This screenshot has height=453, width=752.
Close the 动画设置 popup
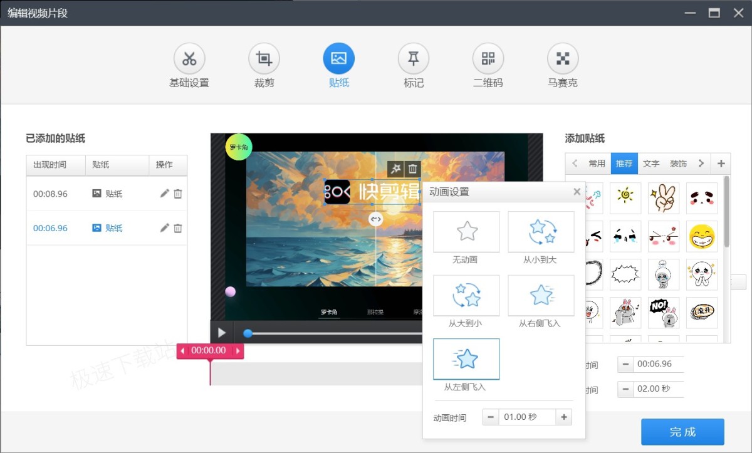(577, 192)
